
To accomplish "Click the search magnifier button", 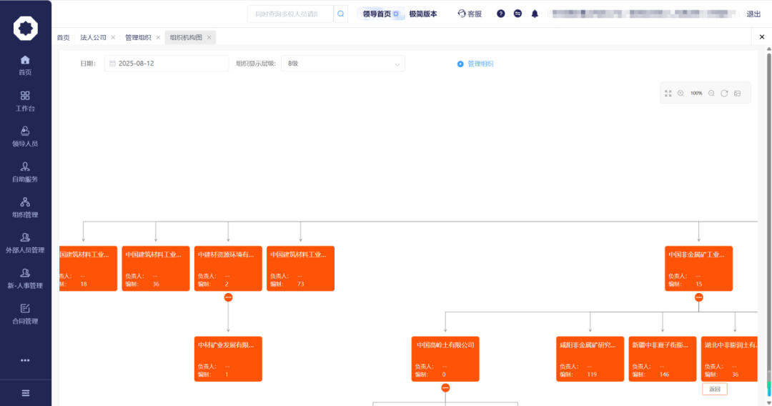I will point(341,14).
